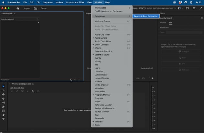
Task: Open the Help menu
Action: pyautogui.click(x=107, y=2)
